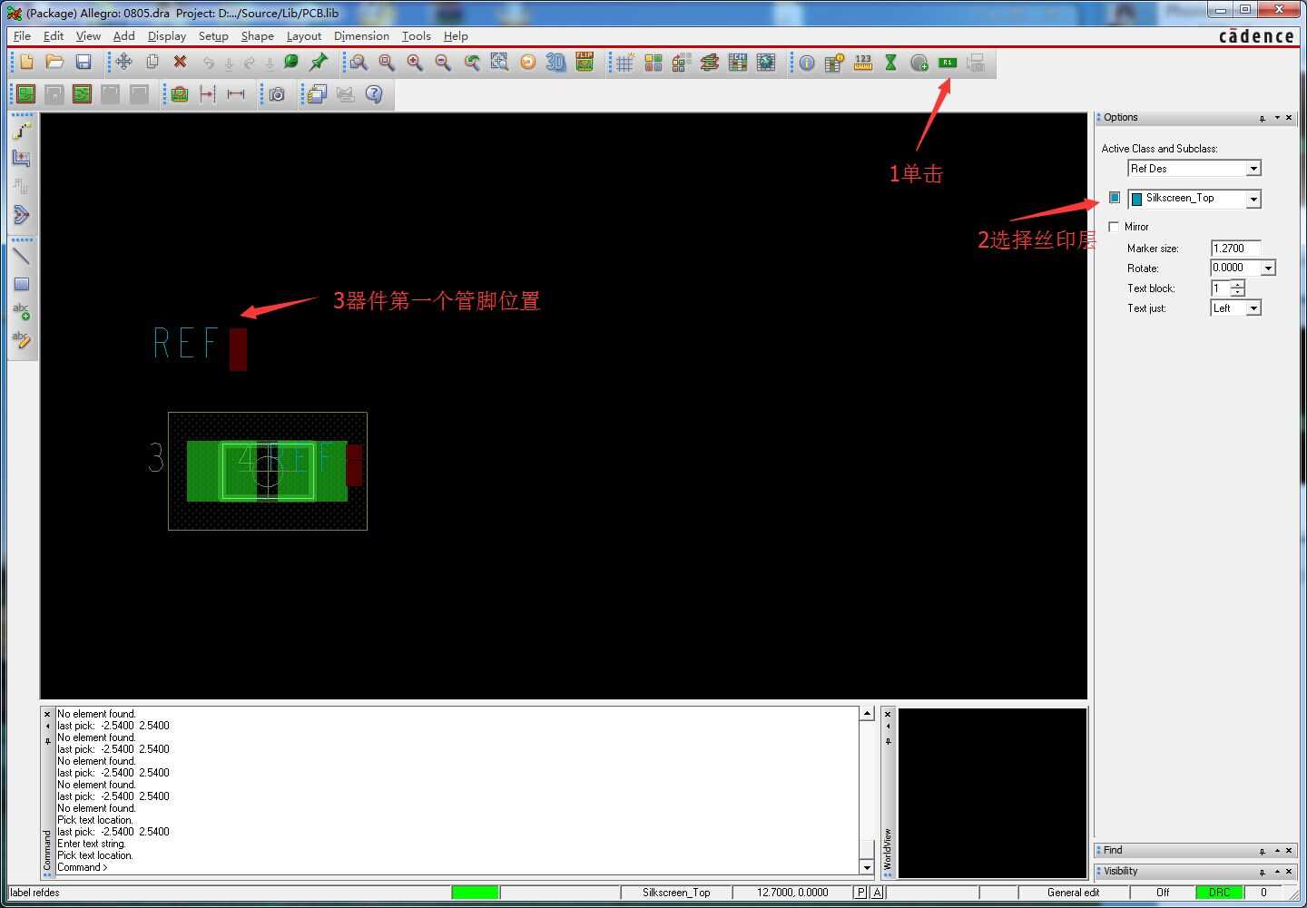Image resolution: width=1307 pixels, height=908 pixels.
Task: Zoom in with the plus magnifier
Action: click(415, 63)
